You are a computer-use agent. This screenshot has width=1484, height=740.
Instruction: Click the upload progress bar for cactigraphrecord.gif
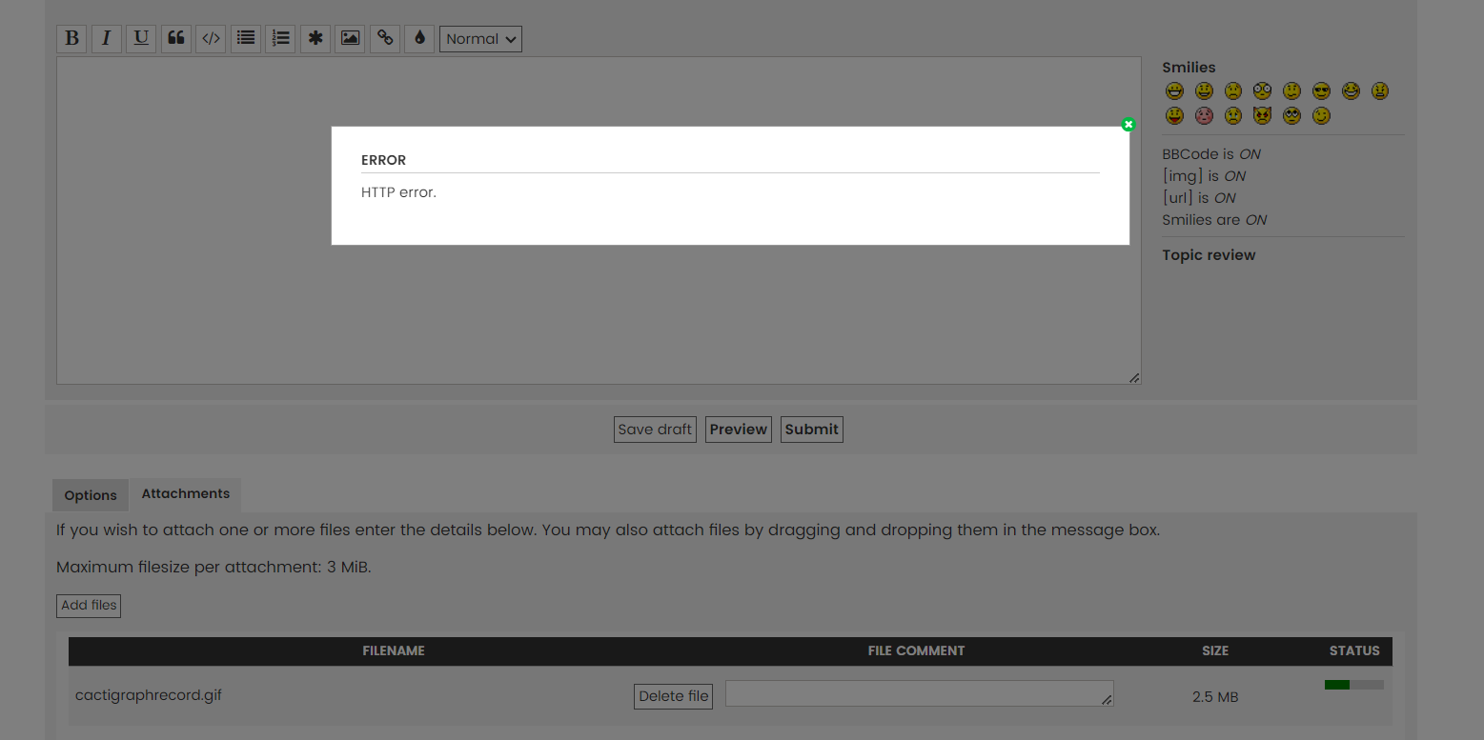click(1354, 685)
